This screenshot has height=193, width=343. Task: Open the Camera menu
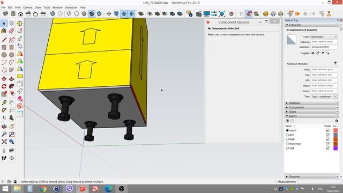[x=27, y=8]
